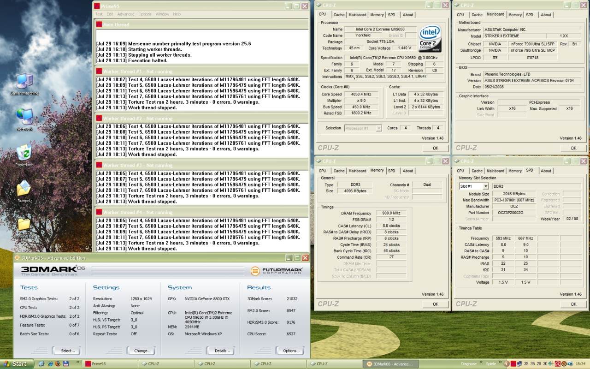Expand the Slot #1 memory dropdown

pyautogui.click(x=485, y=186)
